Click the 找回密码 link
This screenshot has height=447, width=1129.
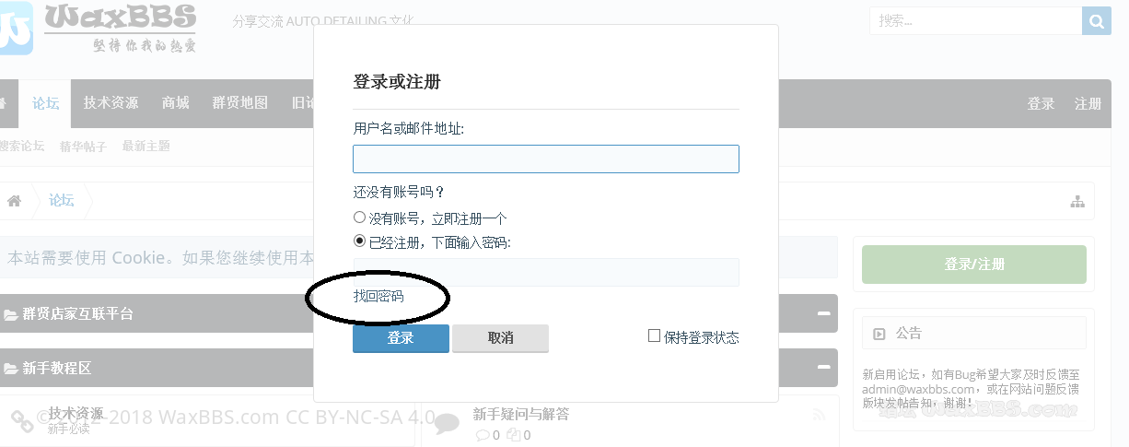coord(378,296)
